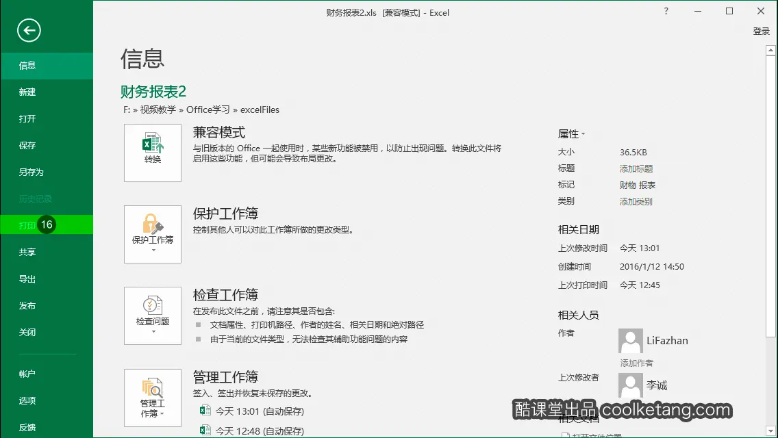Edit the 财物 报表 tags field
This screenshot has width=778, height=438.
[638, 185]
